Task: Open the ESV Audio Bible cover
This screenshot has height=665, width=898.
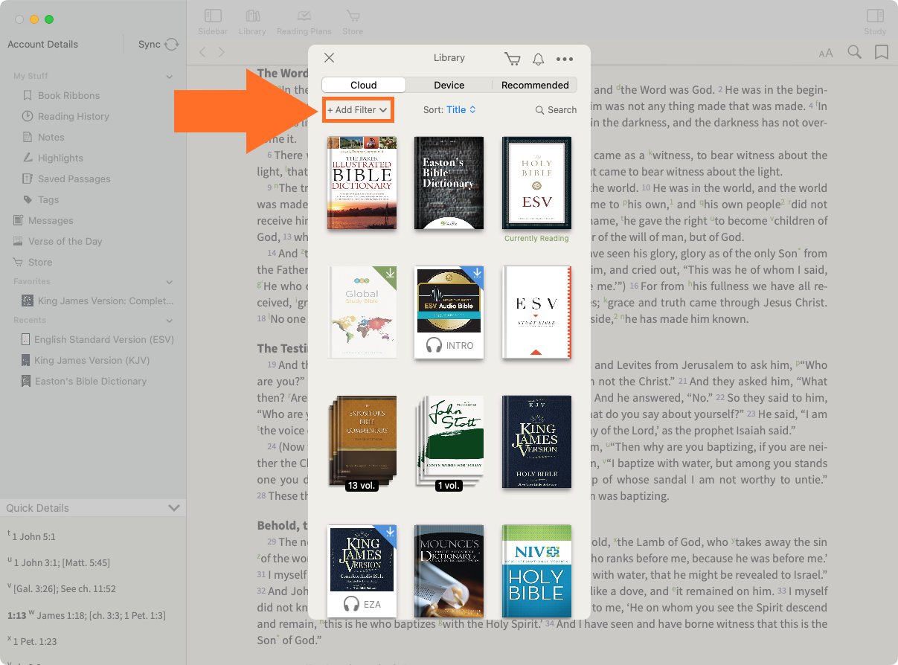Action: [449, 312]
